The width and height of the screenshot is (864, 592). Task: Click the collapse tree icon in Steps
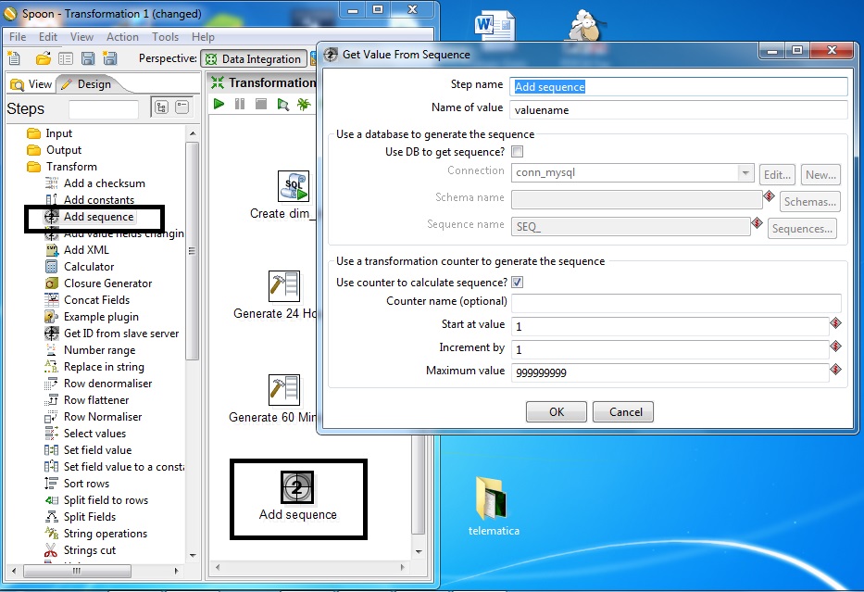click(x=182, y=107)
